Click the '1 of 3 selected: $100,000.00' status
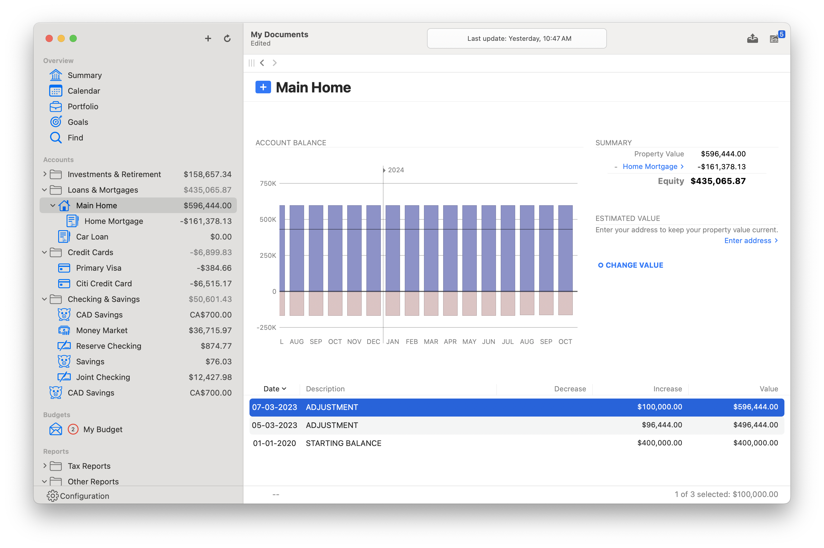Image resolution: width=824 pixels, height=548 pixels. click(x=726, y=494)
